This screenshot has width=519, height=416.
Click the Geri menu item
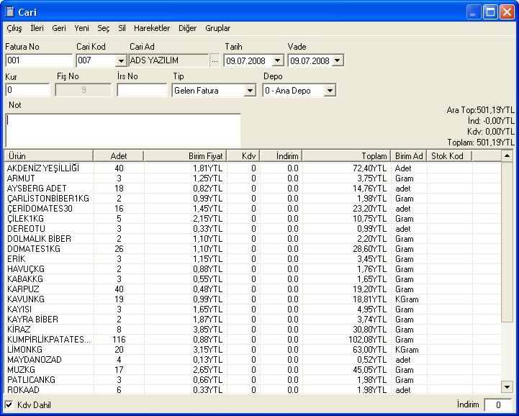point(59,29)
